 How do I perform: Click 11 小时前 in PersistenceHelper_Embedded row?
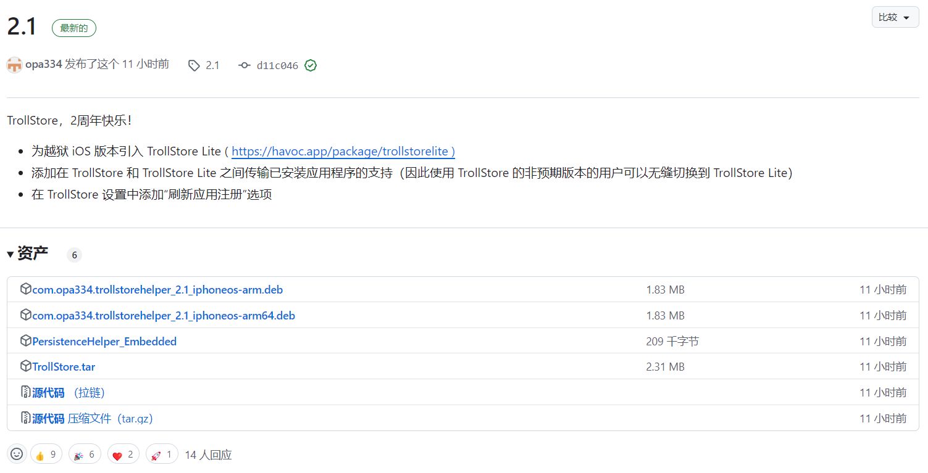tap(883, 341)
